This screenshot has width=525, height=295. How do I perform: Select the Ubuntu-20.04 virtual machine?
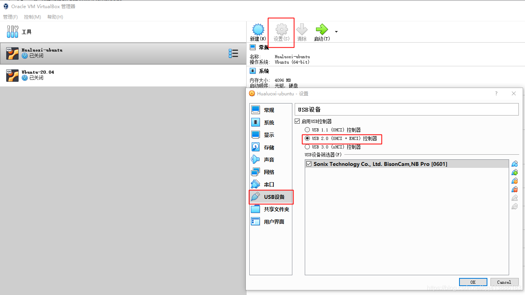(123, 75)
